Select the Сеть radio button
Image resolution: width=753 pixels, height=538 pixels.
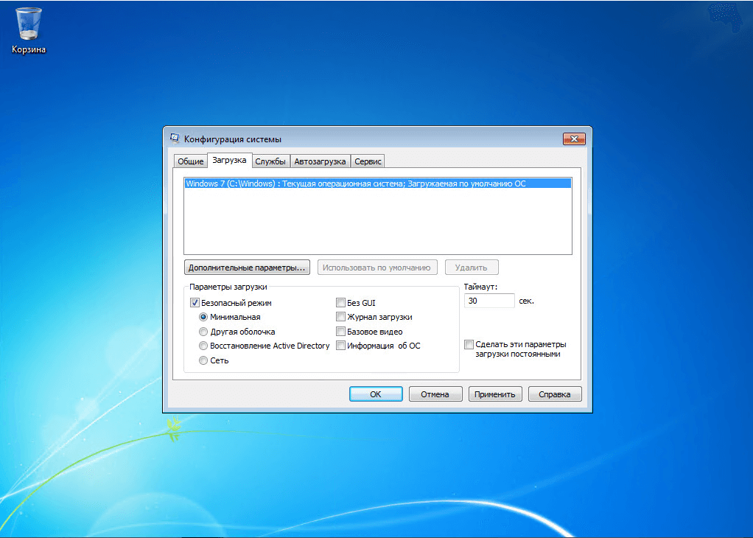coord(204,360)
